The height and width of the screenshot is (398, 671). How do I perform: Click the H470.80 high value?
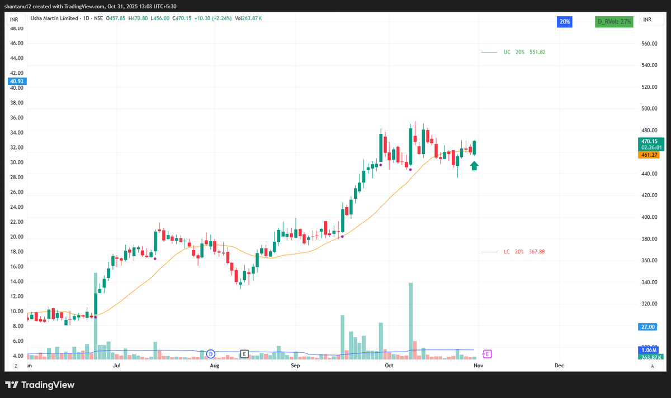(139, 18)
